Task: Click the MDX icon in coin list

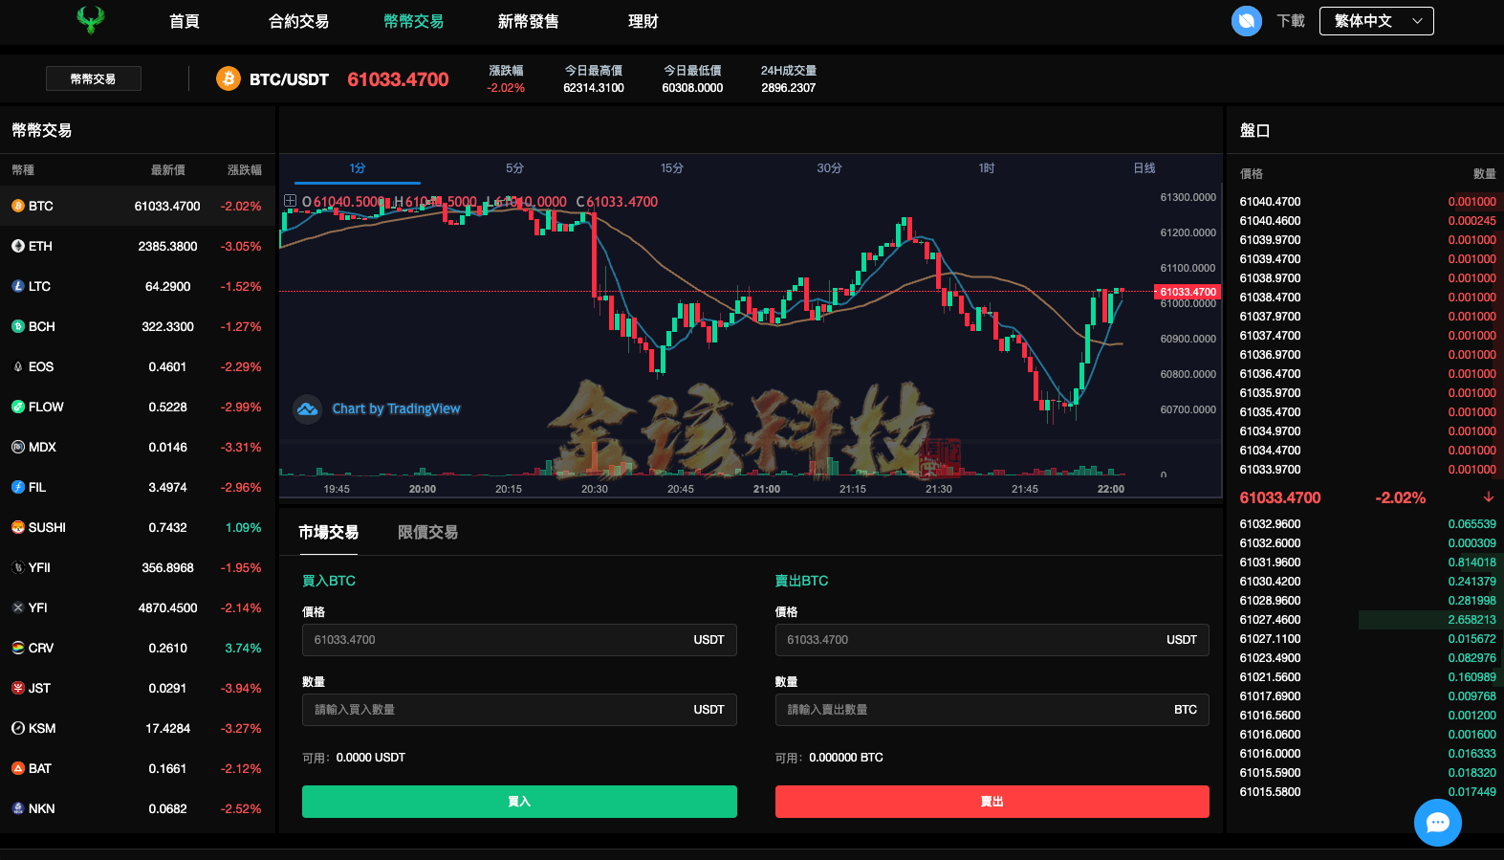Action: [x=18, y=447]
